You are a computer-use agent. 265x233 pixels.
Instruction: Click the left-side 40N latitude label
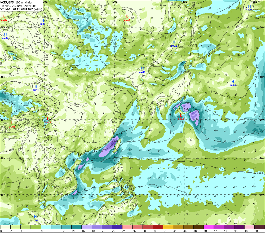pyautogui.click(x=3, y=77)
